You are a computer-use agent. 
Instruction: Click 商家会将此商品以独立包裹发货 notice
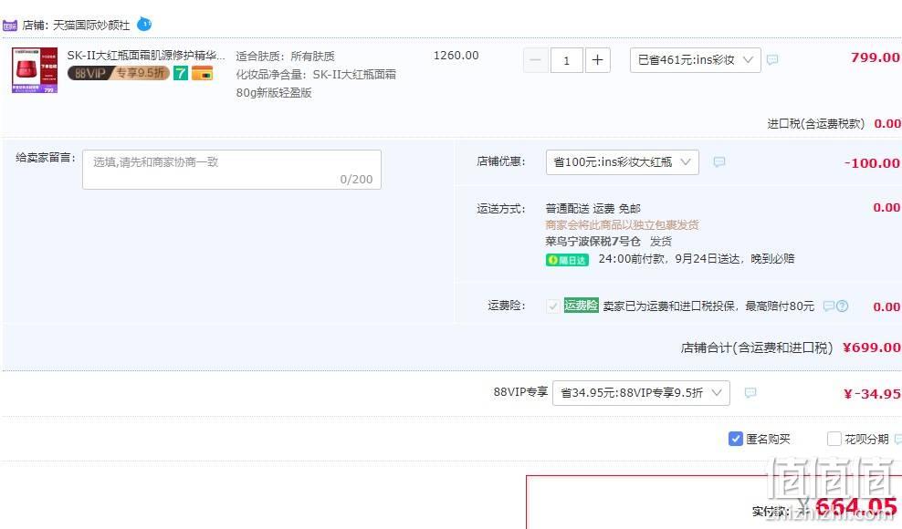622,224
